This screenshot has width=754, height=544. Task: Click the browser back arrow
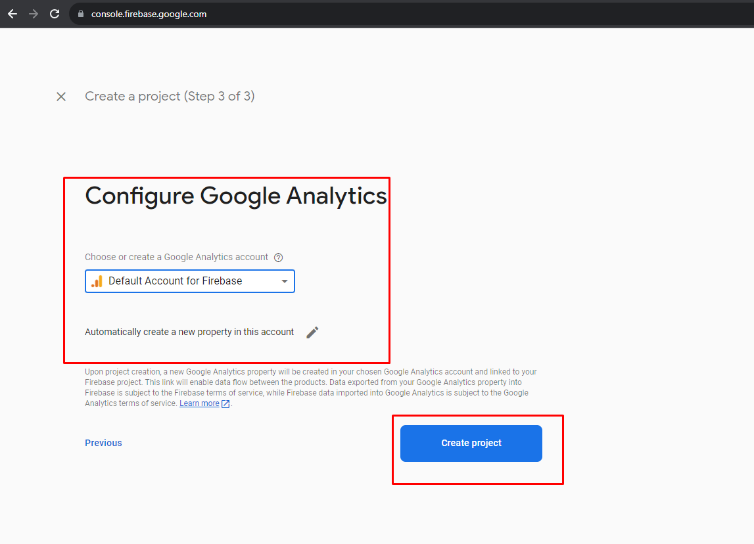click(x=12, y=14)
